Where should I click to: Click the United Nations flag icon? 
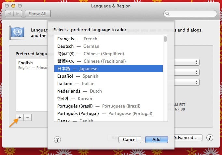coord(17,32)
